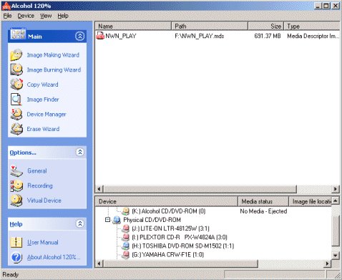
Task: Open Virtual Device options link
Action: click(x=44, y=201)
